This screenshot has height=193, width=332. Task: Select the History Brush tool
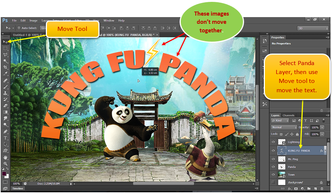(5, 99)
